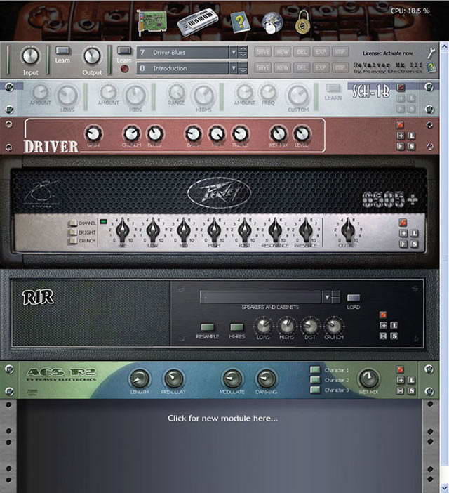
Task: Click the ACS TR2 module's S button
Action: [x=410, y=390]
